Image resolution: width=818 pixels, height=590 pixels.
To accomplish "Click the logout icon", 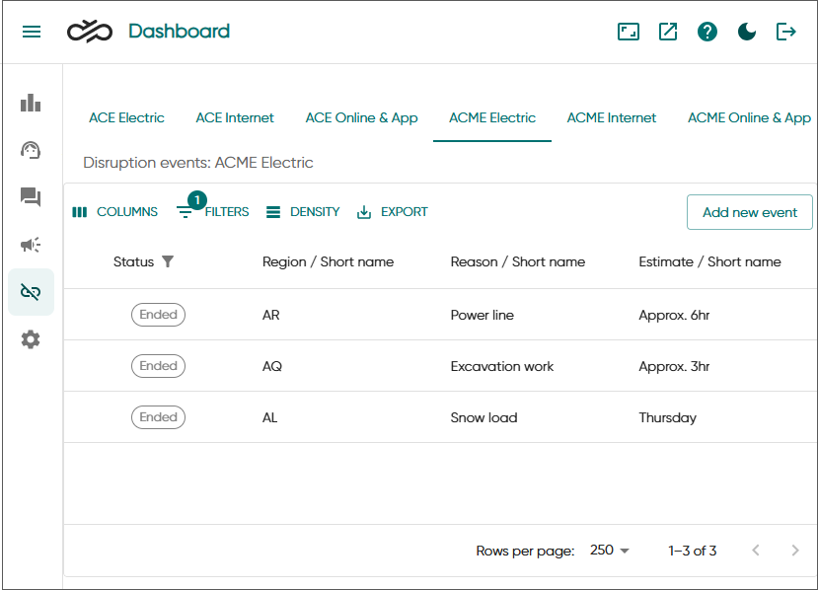I will (x=786, y=32).
